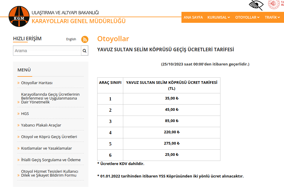Open Otoyol ve Köprü Geçiş Ücretleri link
The height and width of the screenshot is (192, 284).
49,137
